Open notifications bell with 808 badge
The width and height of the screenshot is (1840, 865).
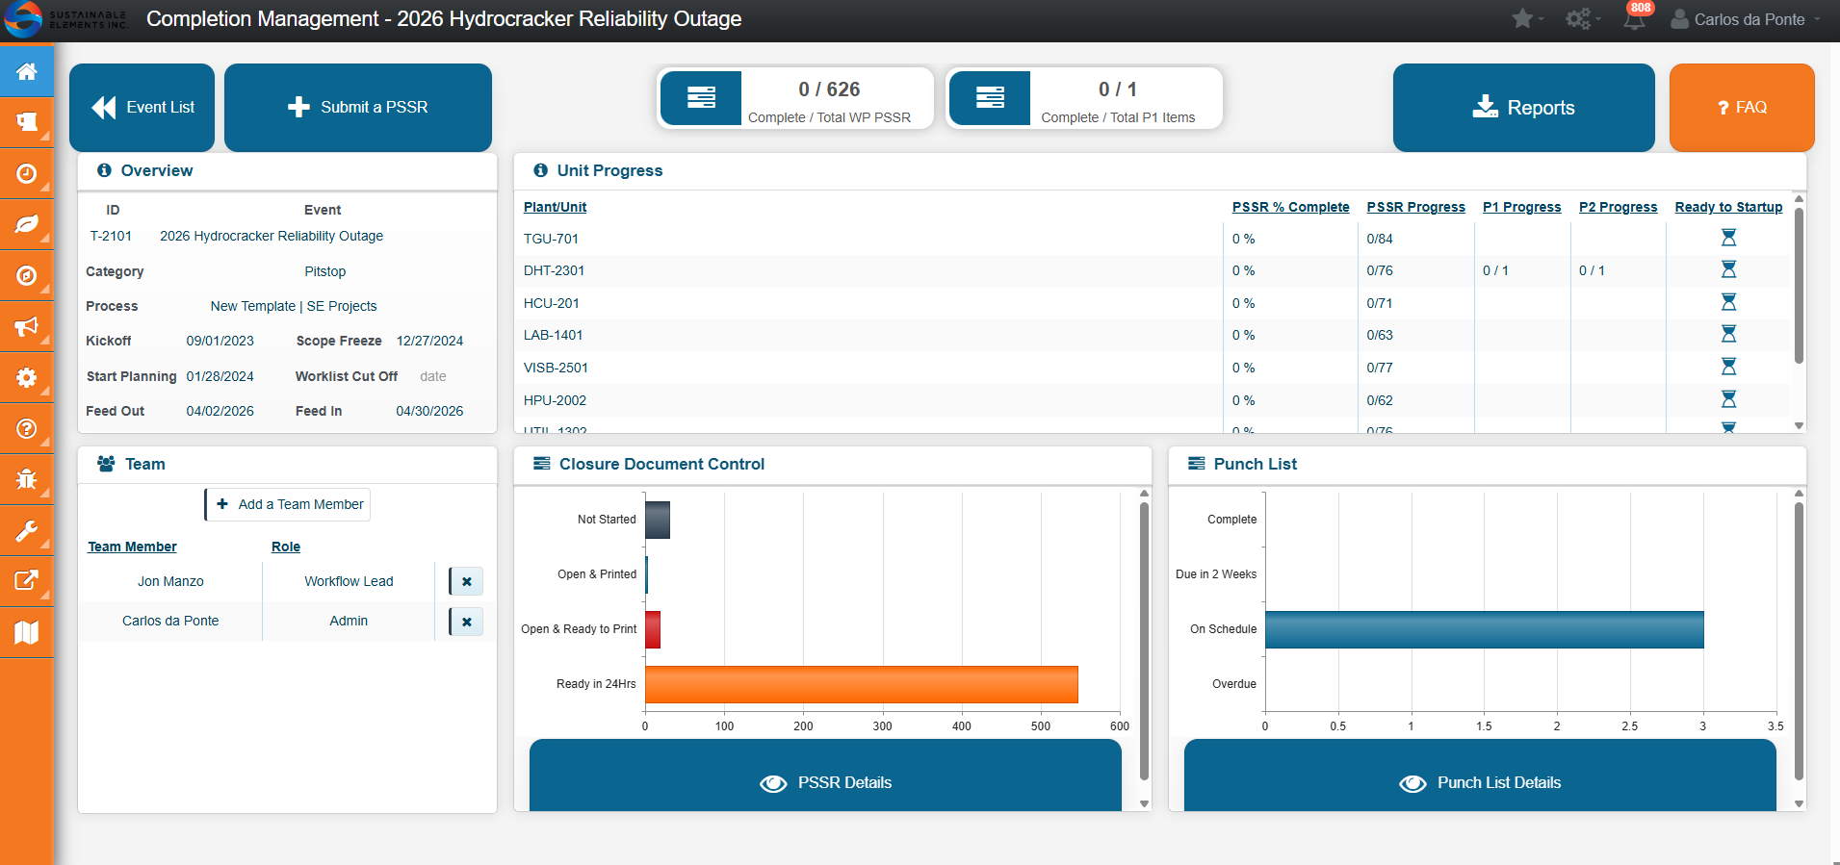1635,17
